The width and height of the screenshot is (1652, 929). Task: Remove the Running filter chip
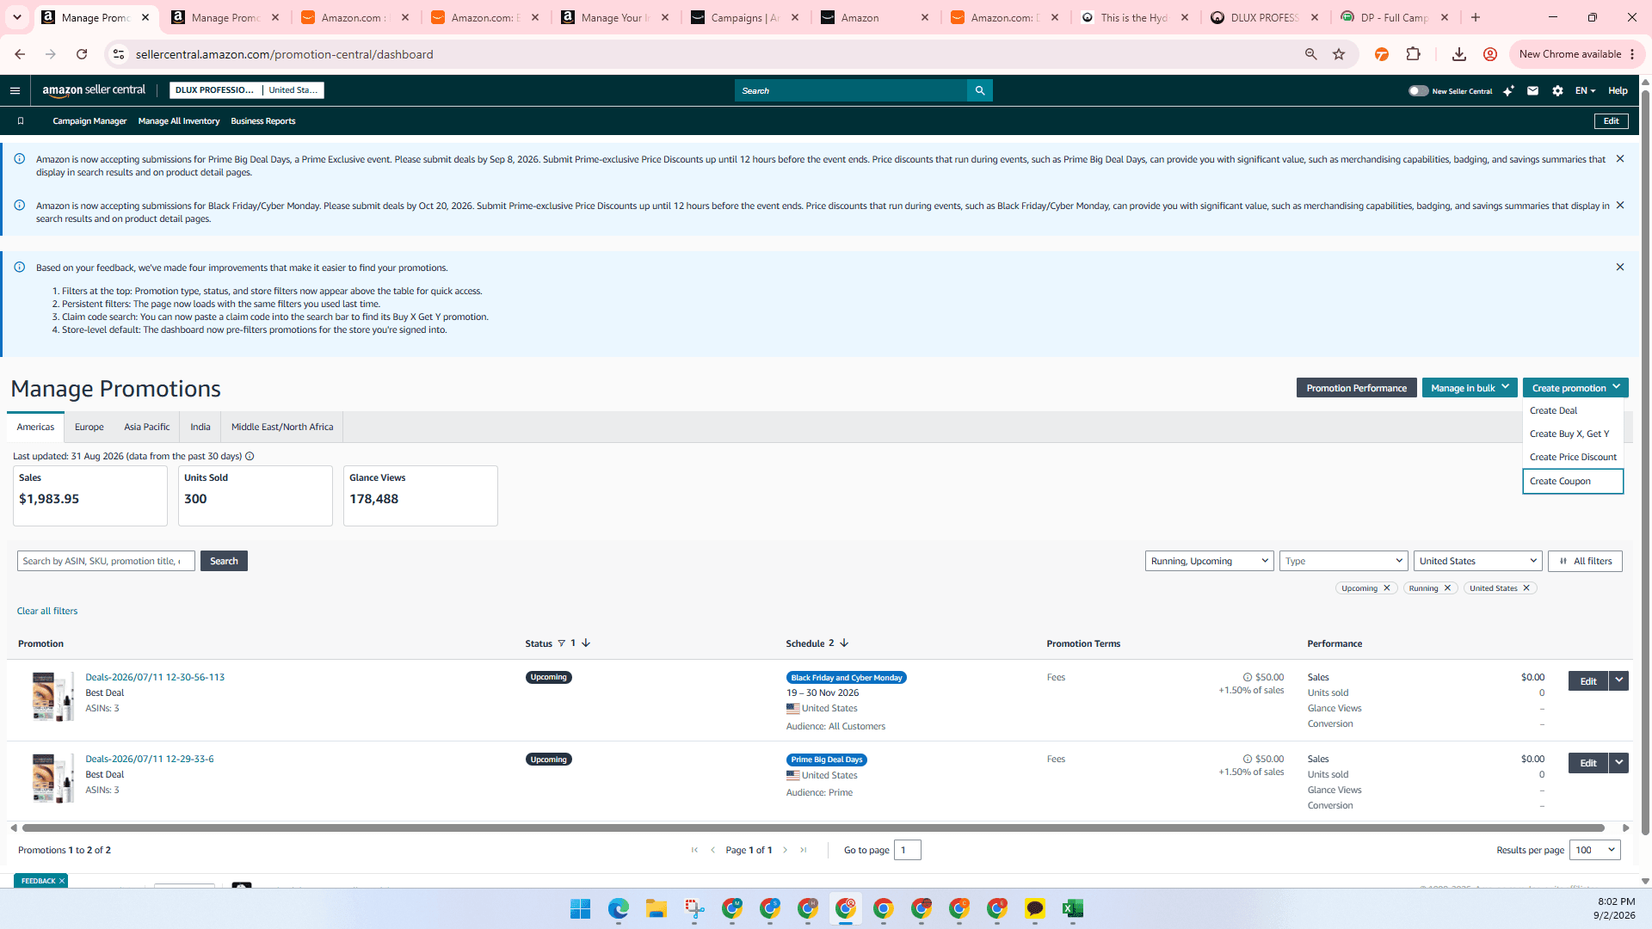tap(1447, 588)
